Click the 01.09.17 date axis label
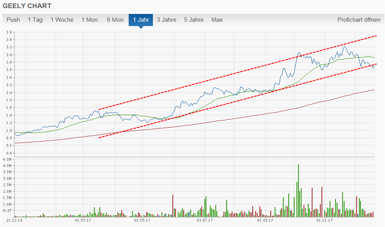Image resolution: width=385 pixels, height=227 pixels. 265,220
